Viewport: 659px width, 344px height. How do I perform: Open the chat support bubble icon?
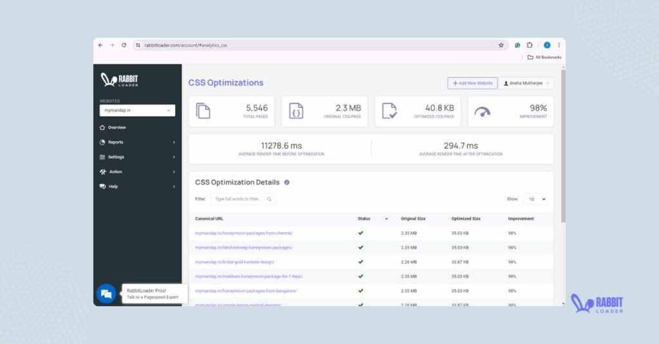coord(106,294)
